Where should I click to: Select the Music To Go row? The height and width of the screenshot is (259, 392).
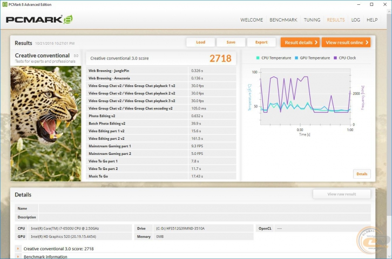(161, 176)
